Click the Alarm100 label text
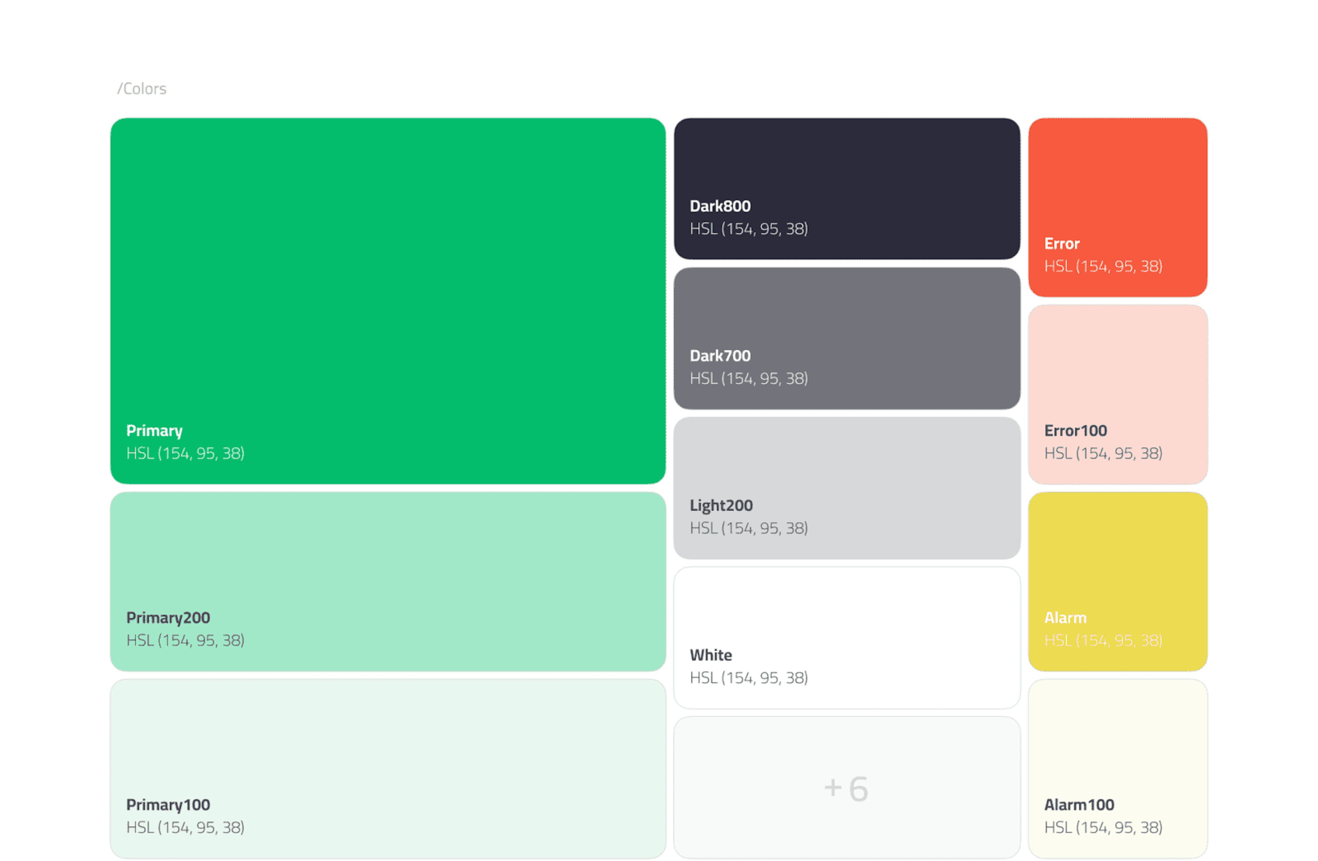 point(1079,804)
